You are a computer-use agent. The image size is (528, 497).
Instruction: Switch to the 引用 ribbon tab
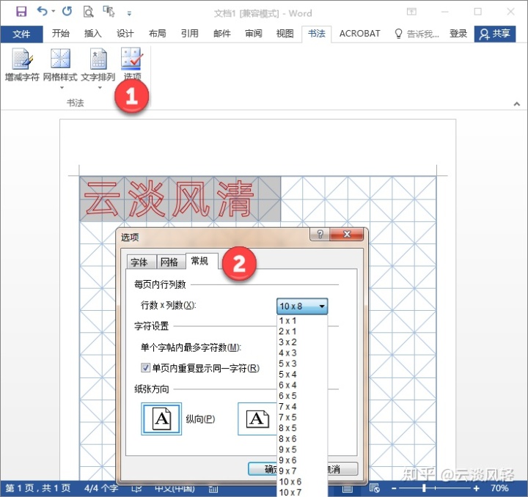tap(190, 34)
